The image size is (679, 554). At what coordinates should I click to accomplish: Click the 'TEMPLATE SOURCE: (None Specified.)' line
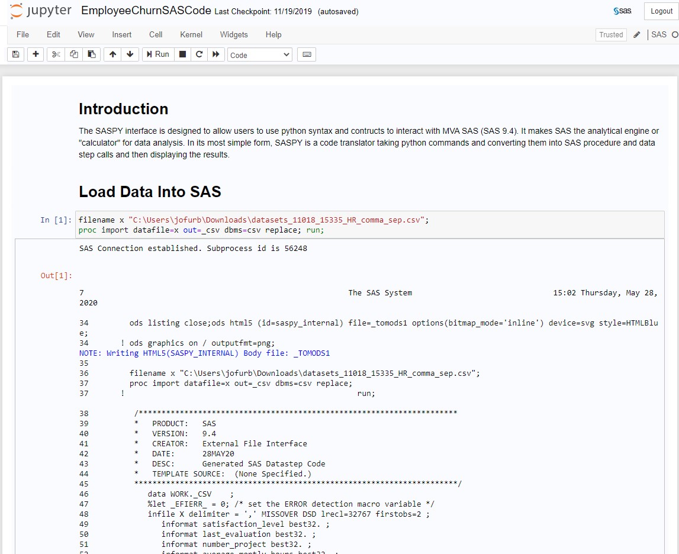(223, 474)
